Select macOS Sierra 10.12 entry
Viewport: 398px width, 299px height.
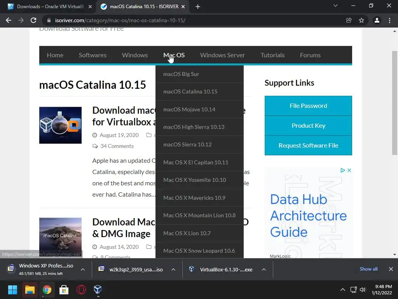[x=199, y=144]
